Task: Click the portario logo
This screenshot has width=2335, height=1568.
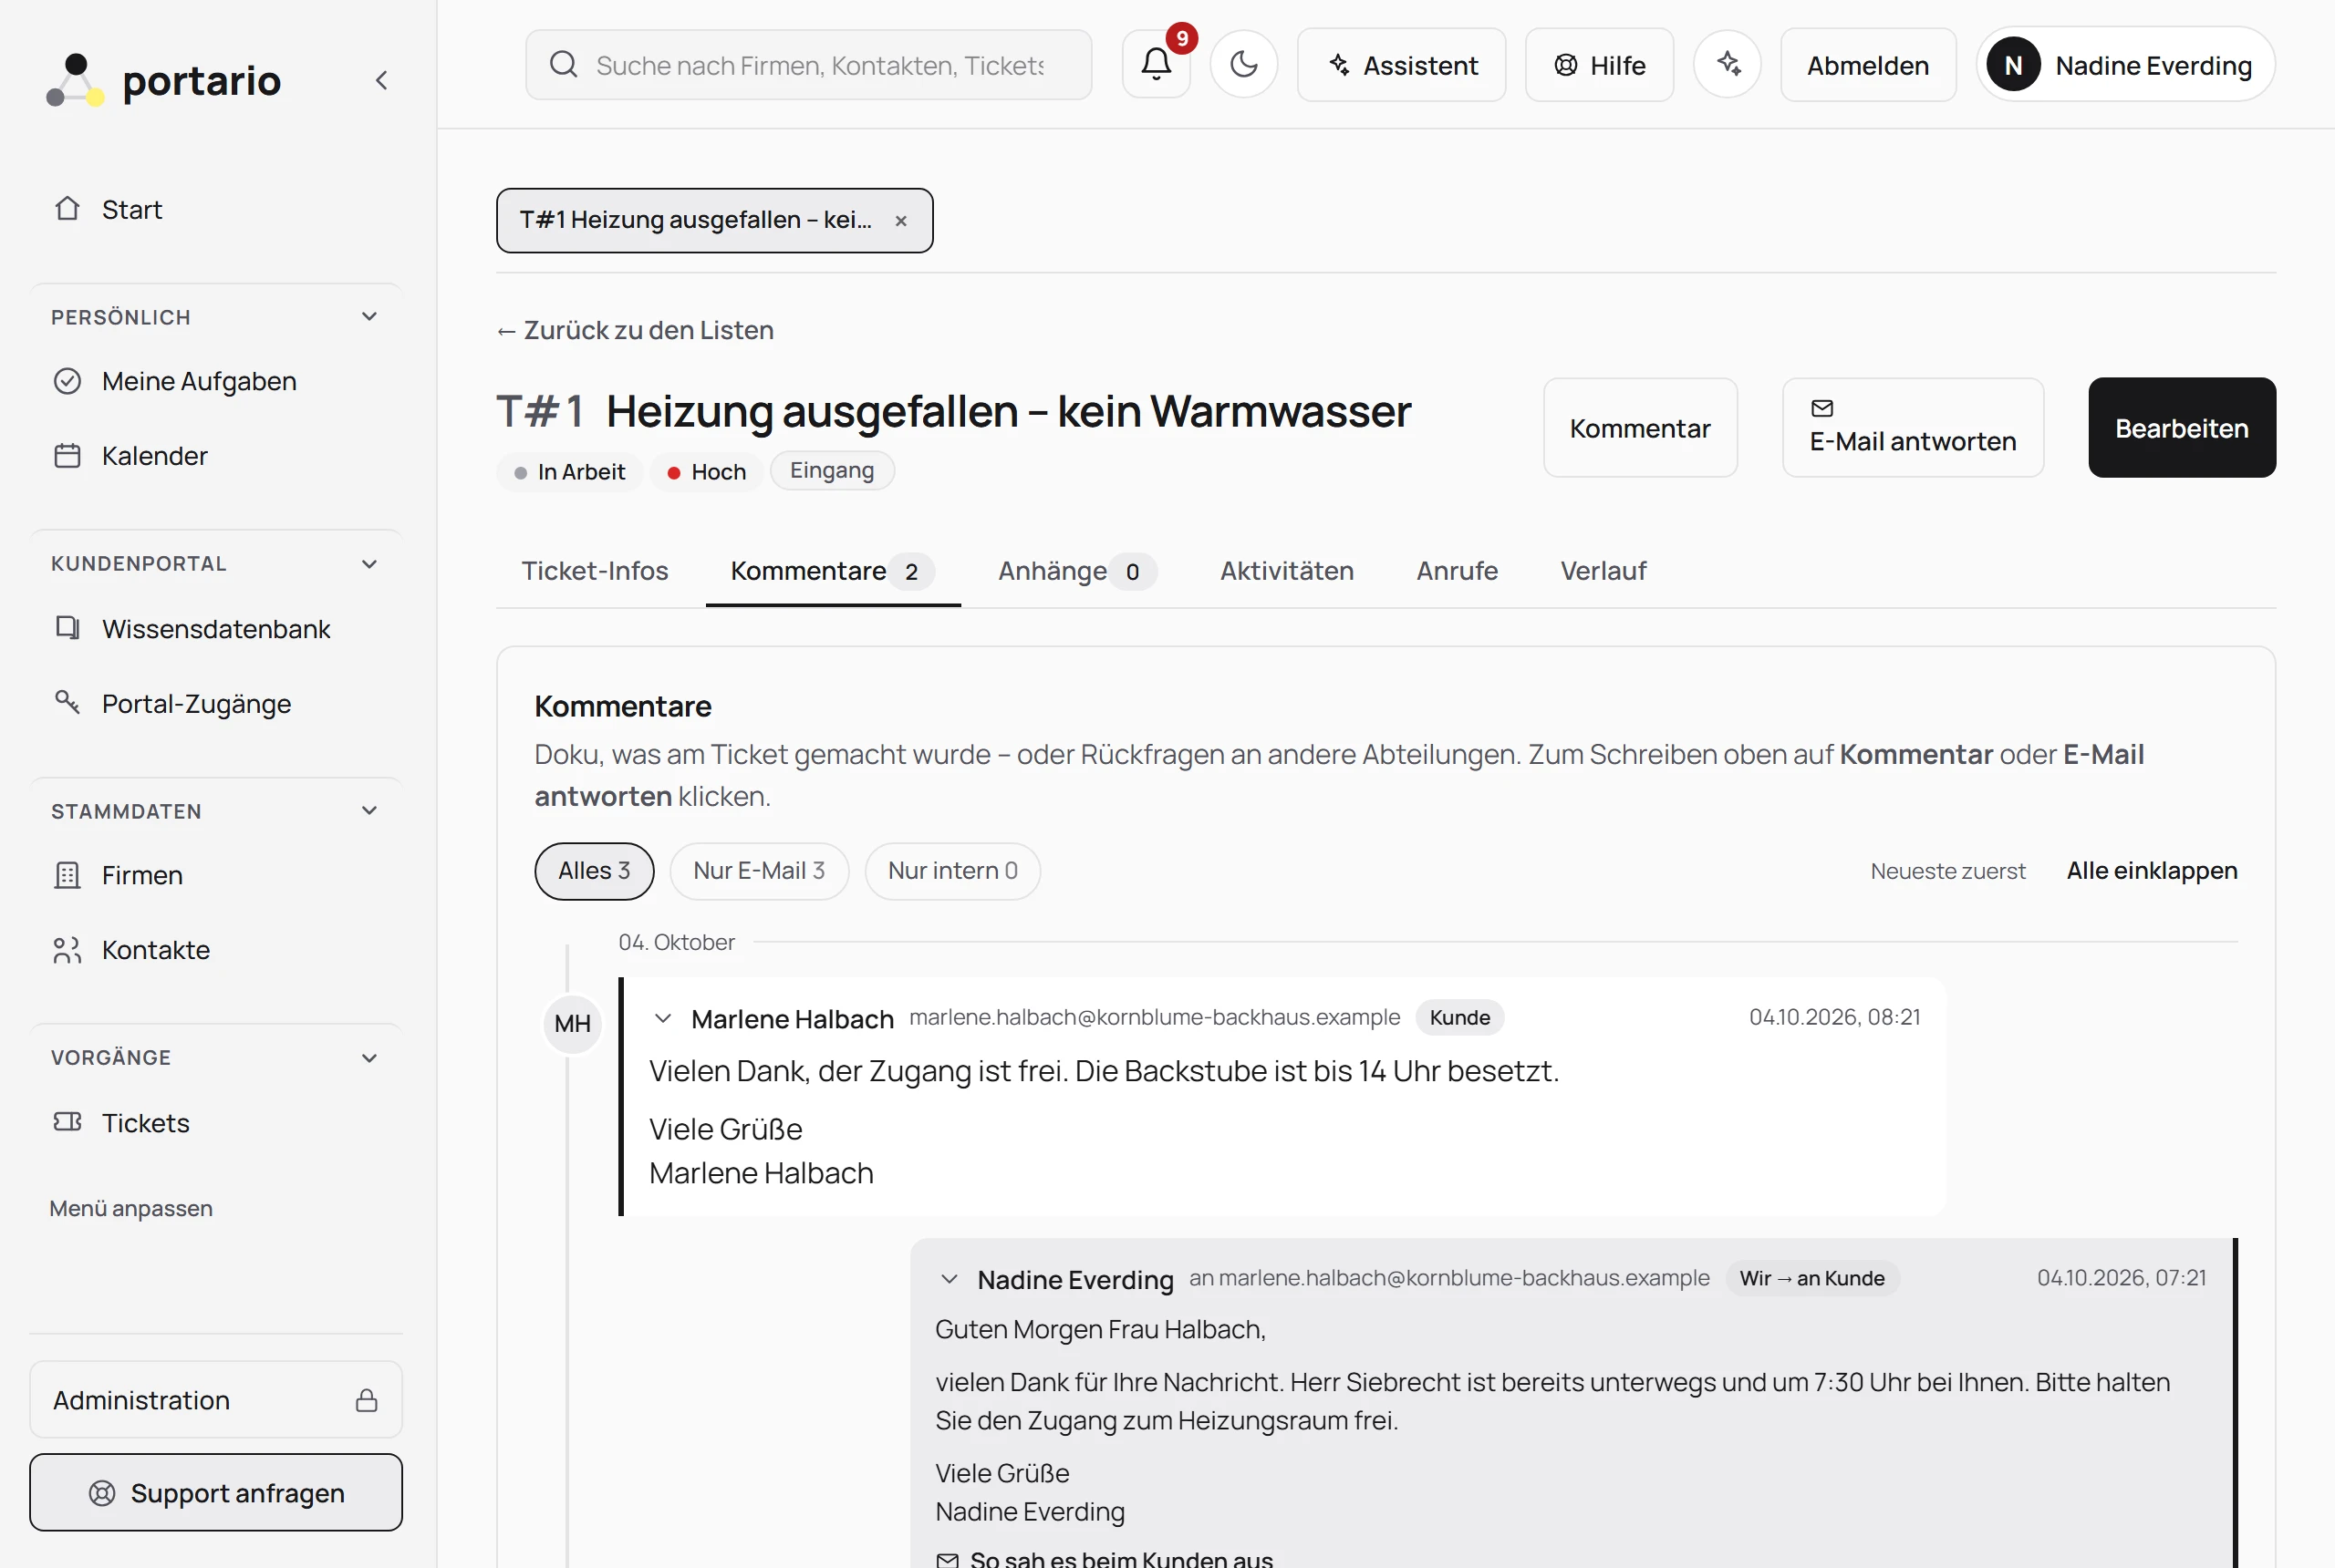Action: (164, 80)
